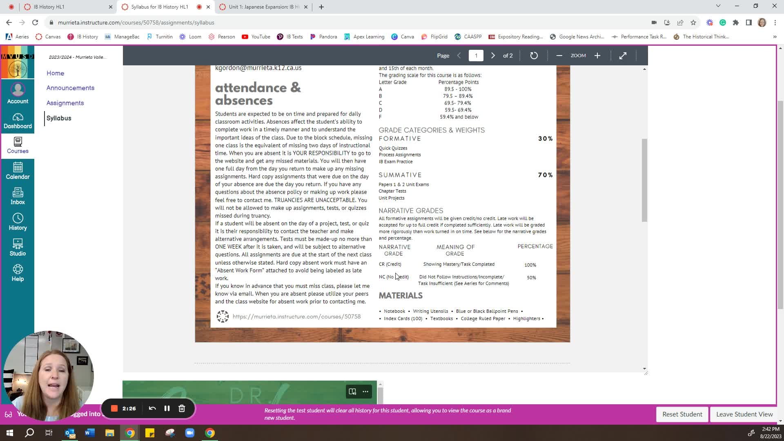Go to next page in document viewer
The height and width of the screenshot is (441, 784).
click(x=493, y=56)
